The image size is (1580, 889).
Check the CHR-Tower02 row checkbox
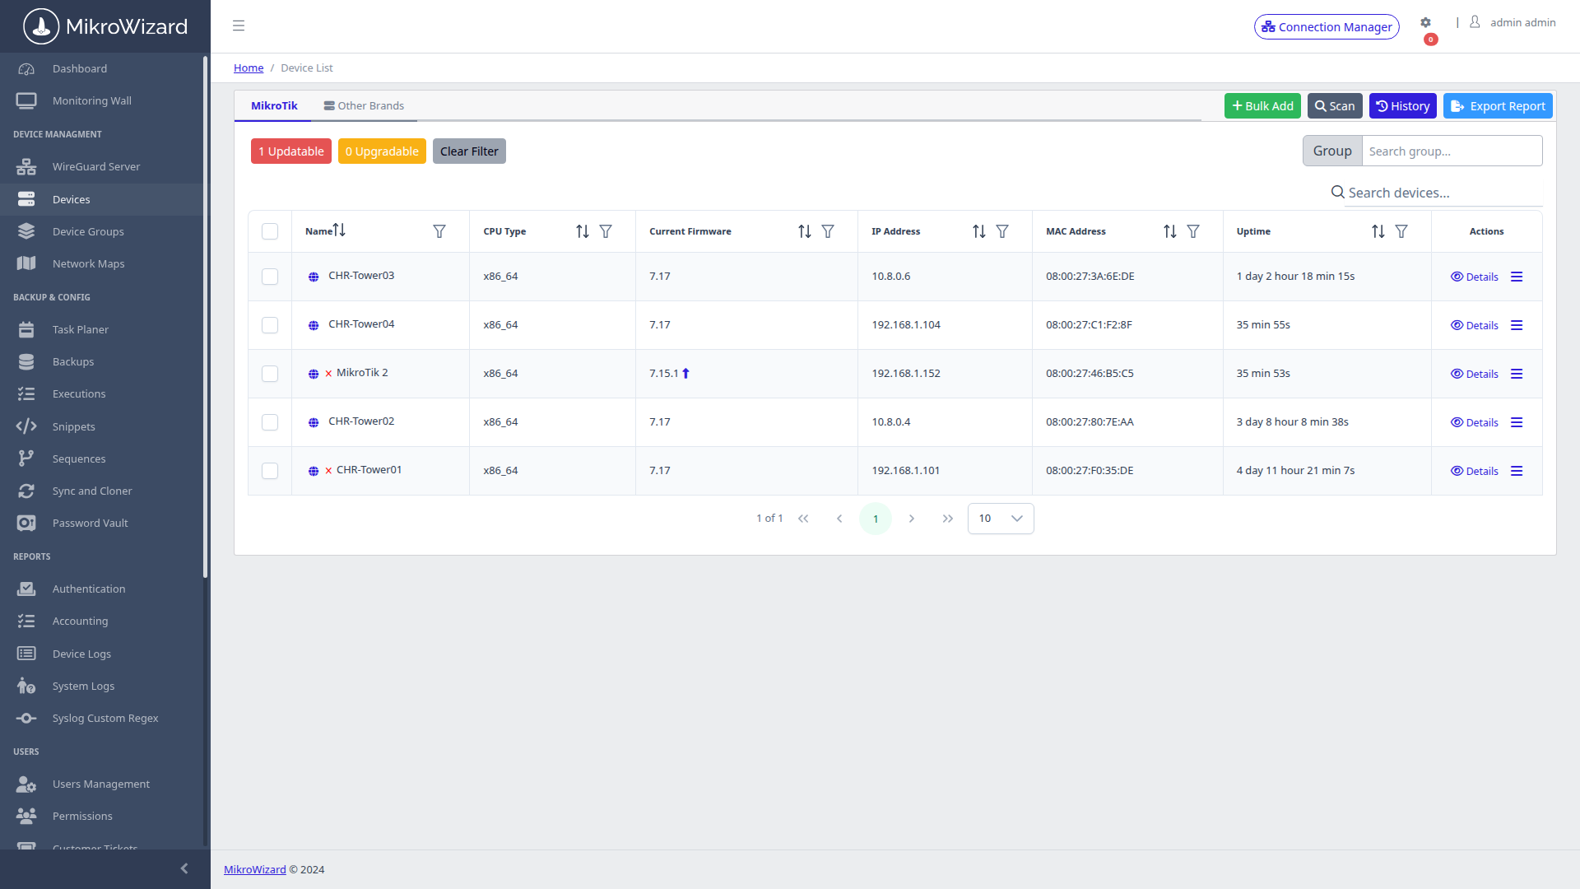pyautogui.click(x=270, y=422)
